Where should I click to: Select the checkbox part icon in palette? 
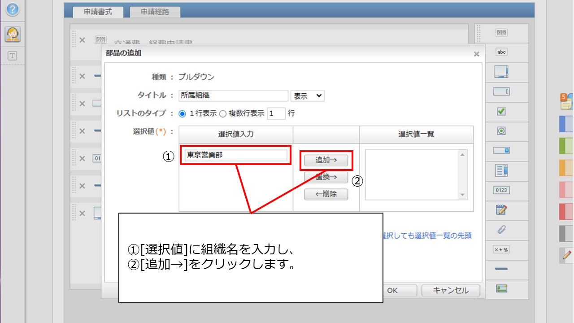coord(501,111)
